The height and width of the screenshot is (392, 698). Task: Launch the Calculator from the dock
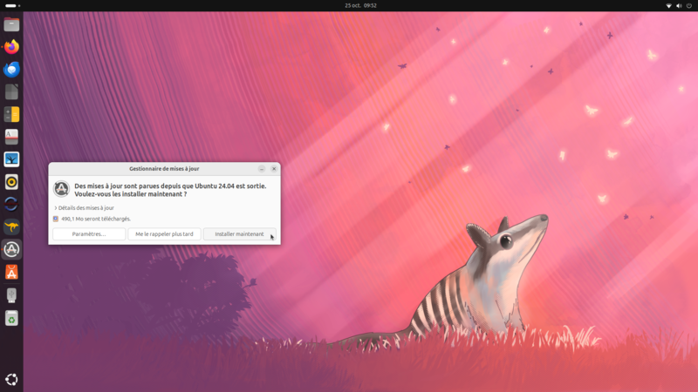(x=11, y=114)
